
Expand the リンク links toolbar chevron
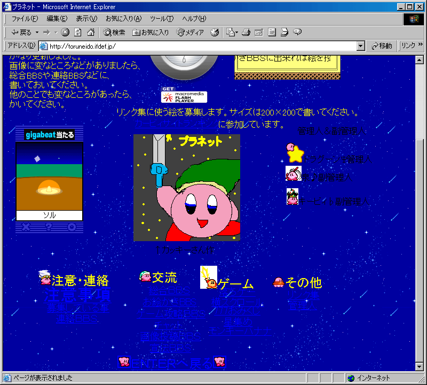tap(421, 44)
